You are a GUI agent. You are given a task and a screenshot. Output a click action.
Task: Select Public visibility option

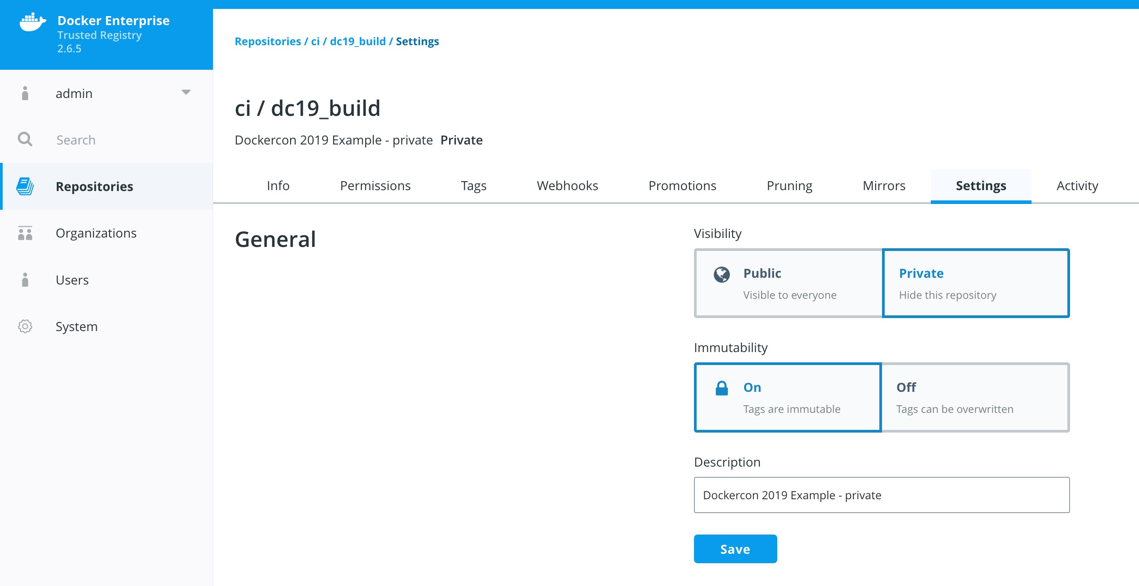[788, 283]
